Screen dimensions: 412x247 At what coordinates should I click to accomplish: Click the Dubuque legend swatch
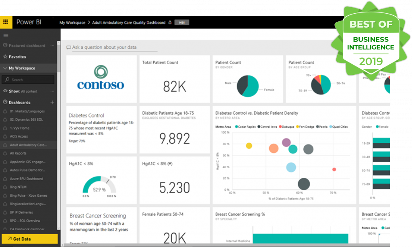point(280,127)
